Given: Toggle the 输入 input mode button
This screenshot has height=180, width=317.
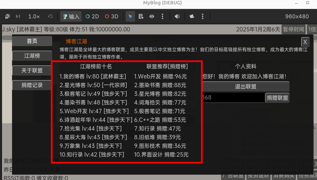Looking at the screenshot, I should point(71,16).
